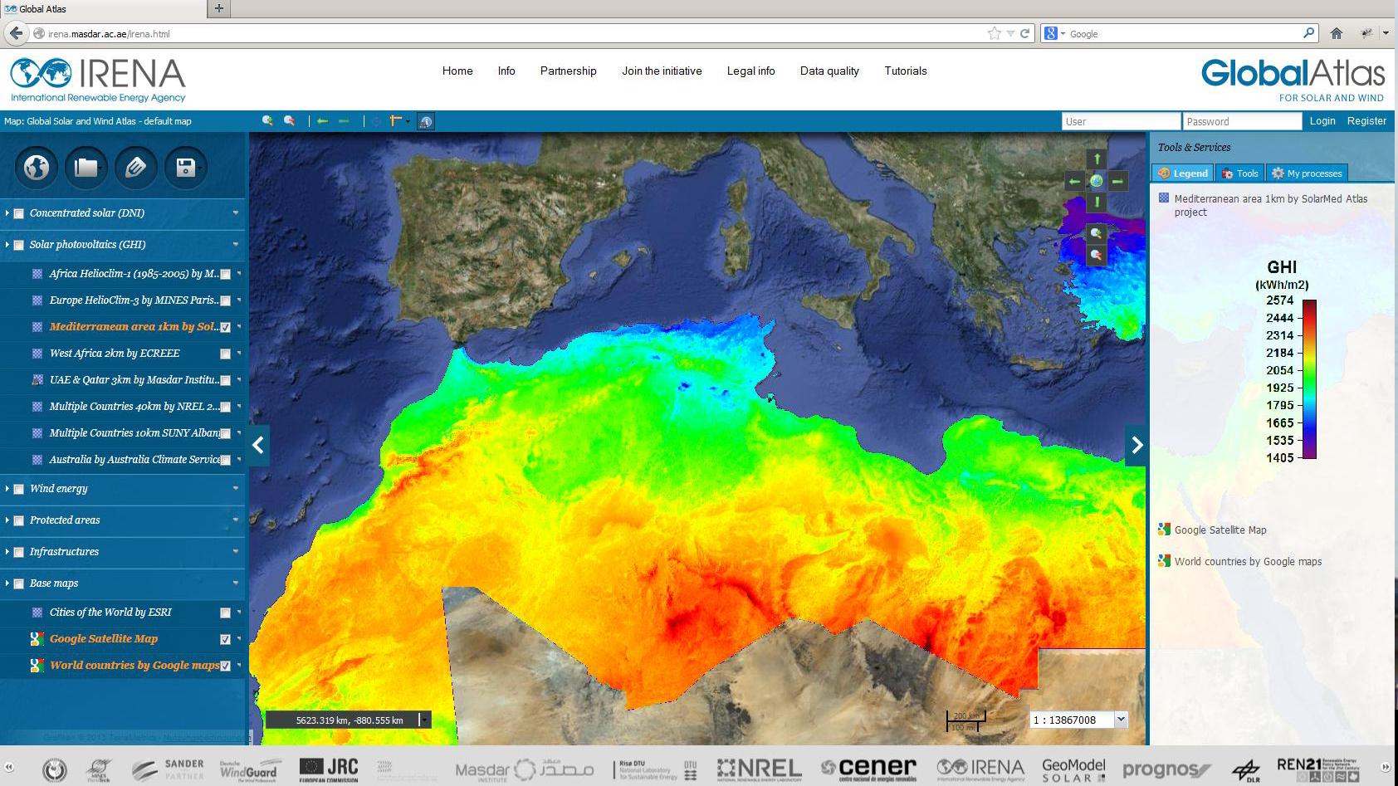
Task: Toggle the Google Satellite Map layer checkbox
Action: (x=225, y=639)
